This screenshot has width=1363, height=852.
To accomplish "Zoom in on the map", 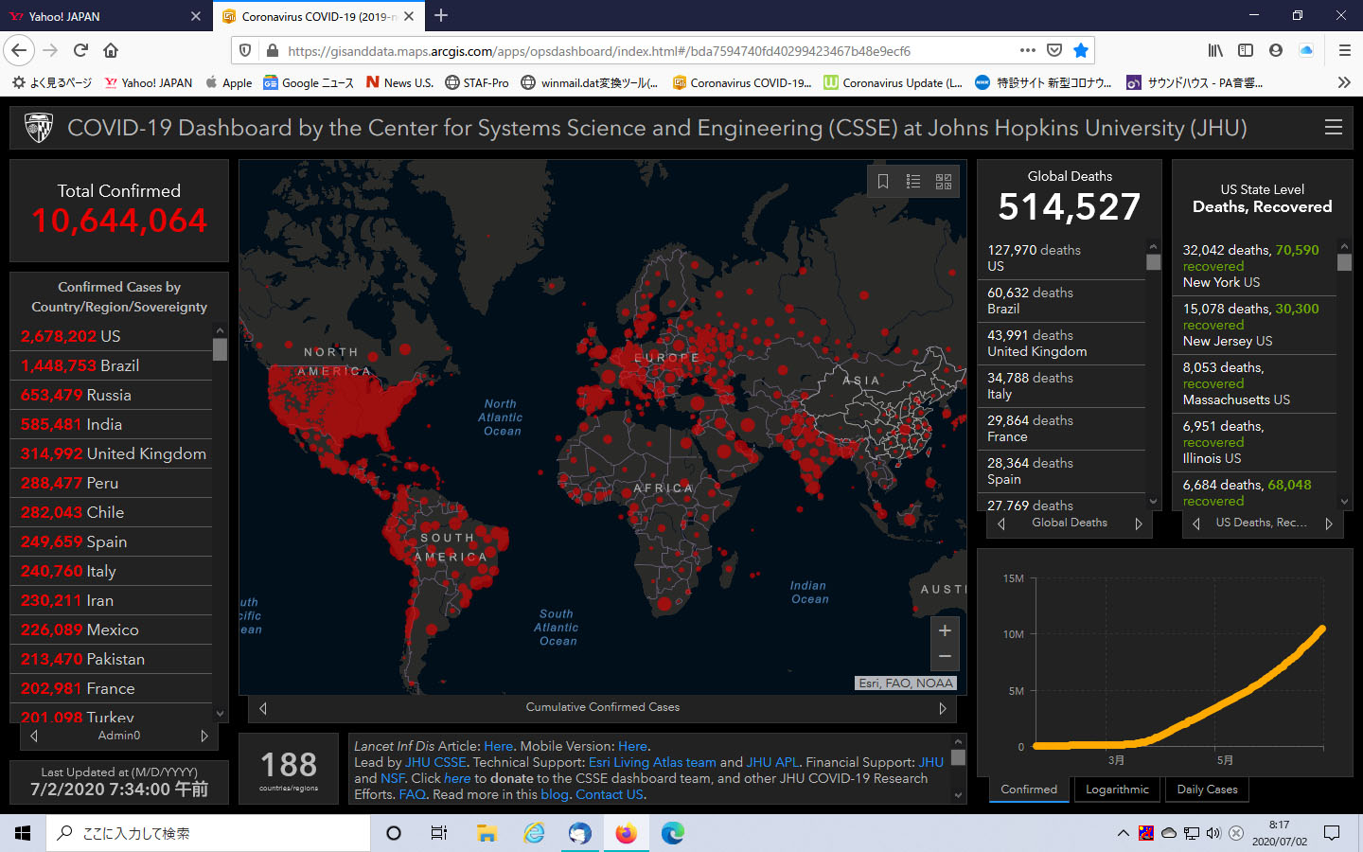I will click(945, 630).
